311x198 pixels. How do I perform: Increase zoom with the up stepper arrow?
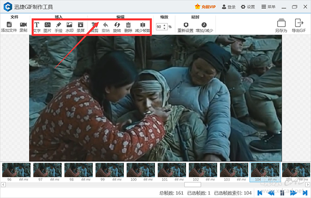click(165, 25)
